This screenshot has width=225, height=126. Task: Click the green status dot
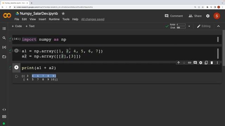4,124
